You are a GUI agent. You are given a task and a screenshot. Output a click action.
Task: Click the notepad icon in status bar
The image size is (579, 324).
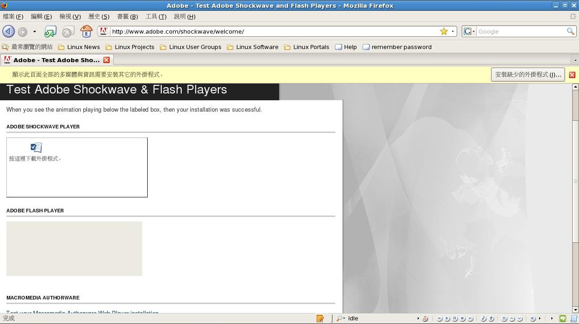click(320, 319)
